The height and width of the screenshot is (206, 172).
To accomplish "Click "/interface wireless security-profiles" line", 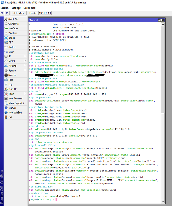I will coord(56,85).
